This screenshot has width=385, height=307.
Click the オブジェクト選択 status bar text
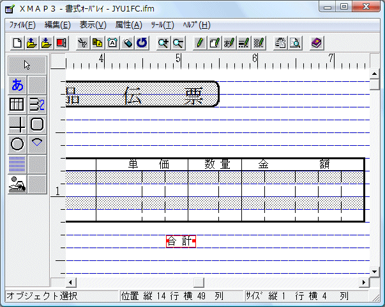pyautogui.click(x=42, y=296)
